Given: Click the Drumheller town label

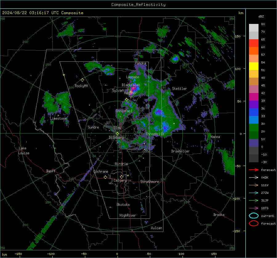Looking at the screenshot, I should tap(180, 151).
